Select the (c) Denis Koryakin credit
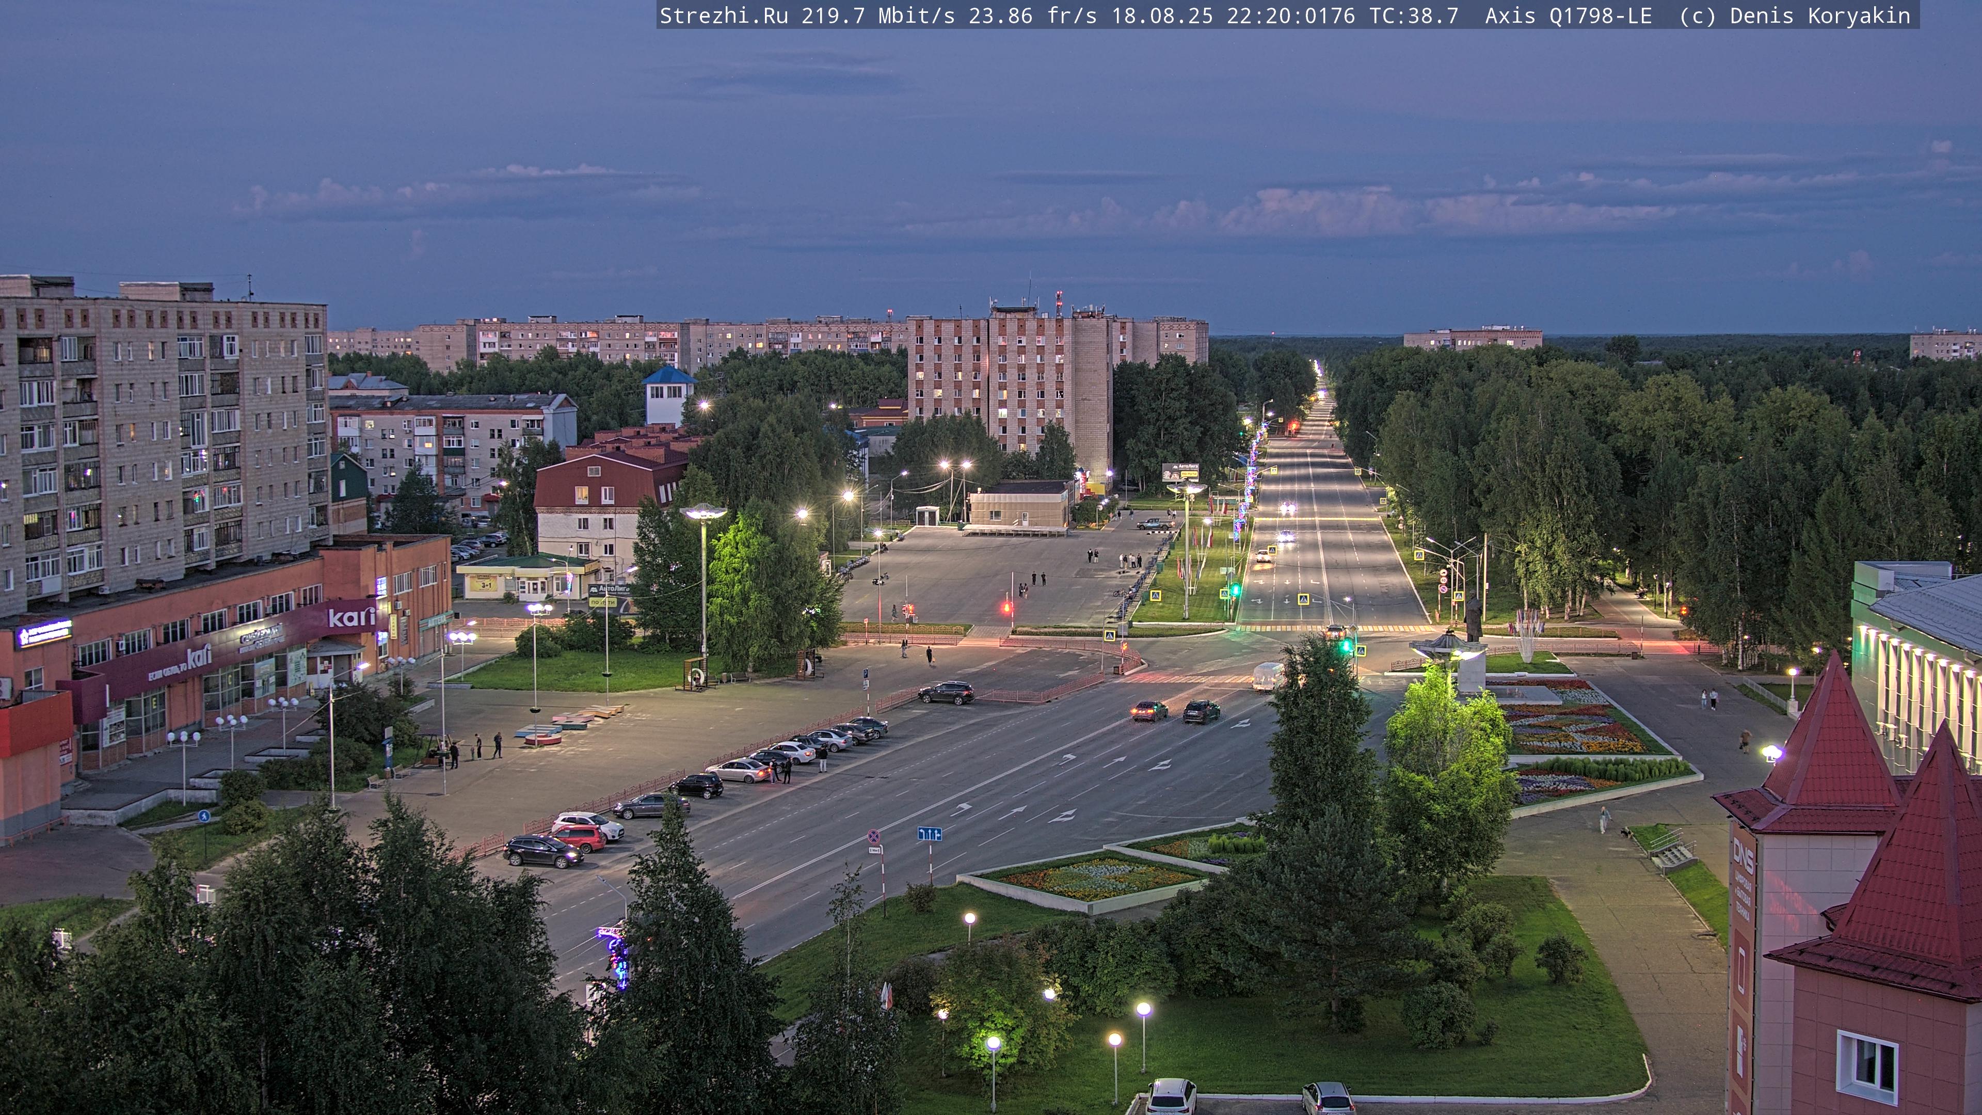This screenshot has width=1982, height=1115. coord(1794,15)
